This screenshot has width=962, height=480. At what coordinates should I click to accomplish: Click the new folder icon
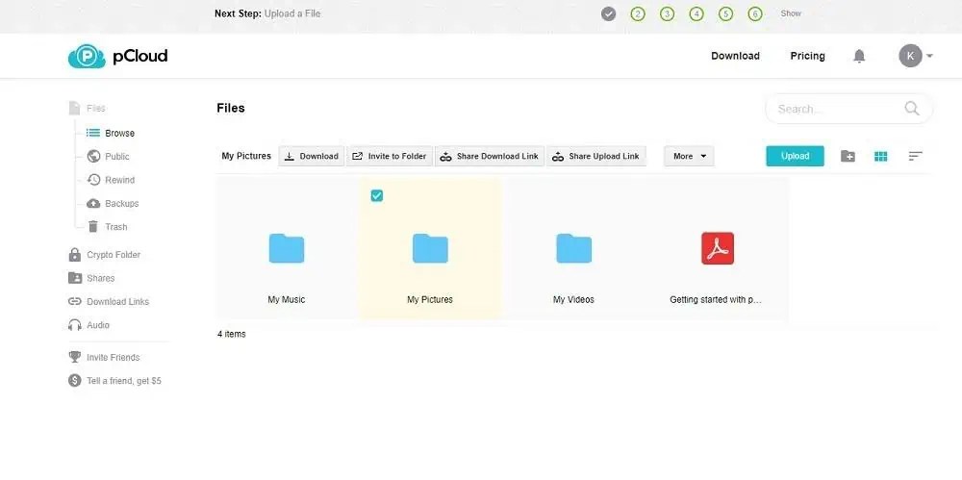tap(848, 156)
